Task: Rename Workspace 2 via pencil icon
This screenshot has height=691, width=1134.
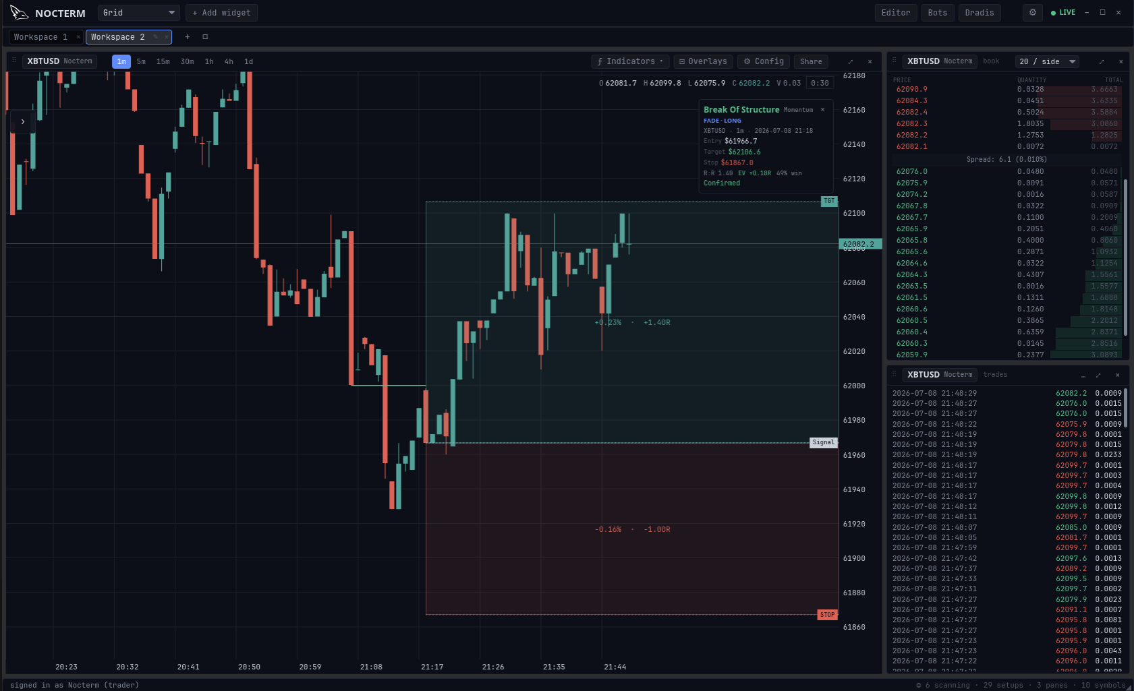Action: 156,37
